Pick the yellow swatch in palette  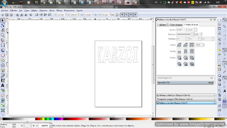pos(43,119)
